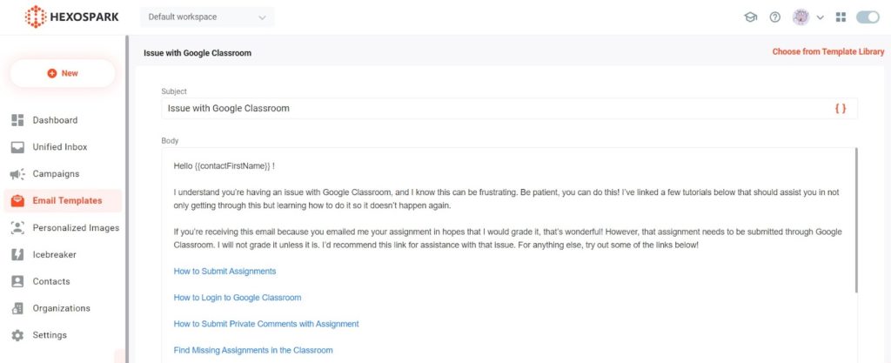Screen dimensions: 891x363
Task: Click the Contacts icon in sidebar
Action: pyautogui.click(x=17, y=282)
